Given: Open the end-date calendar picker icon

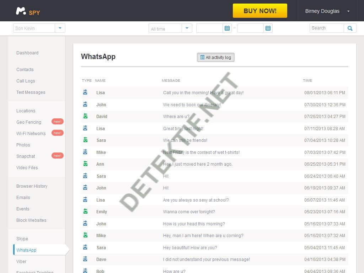Looking at the screenshot, I should pos(268,28).
